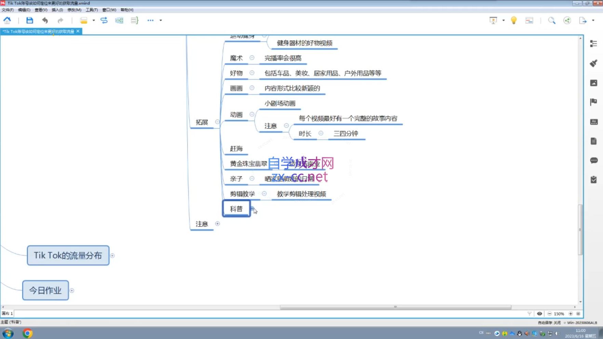
Task: Open the Outline panel icon in sidebar
Action: coord(593,44)
